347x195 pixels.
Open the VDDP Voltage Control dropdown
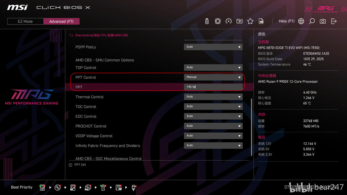(x=213, y=136)
